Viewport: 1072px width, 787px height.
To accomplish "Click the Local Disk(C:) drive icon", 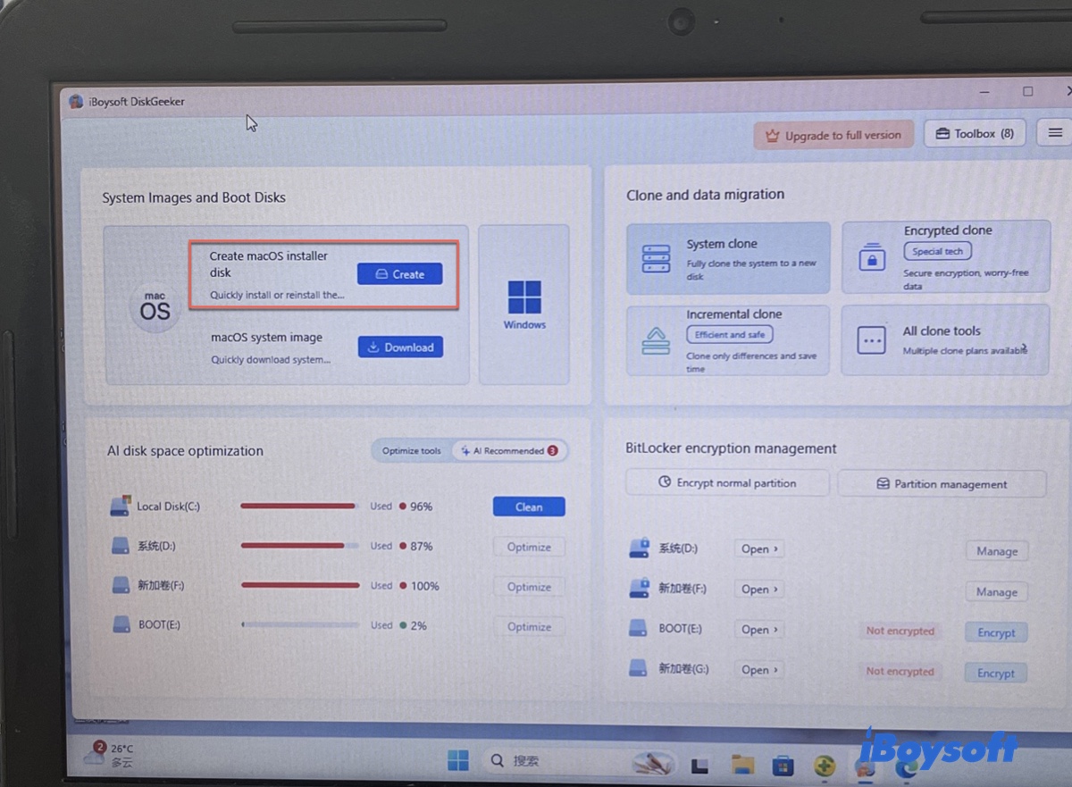I will 120,507.
